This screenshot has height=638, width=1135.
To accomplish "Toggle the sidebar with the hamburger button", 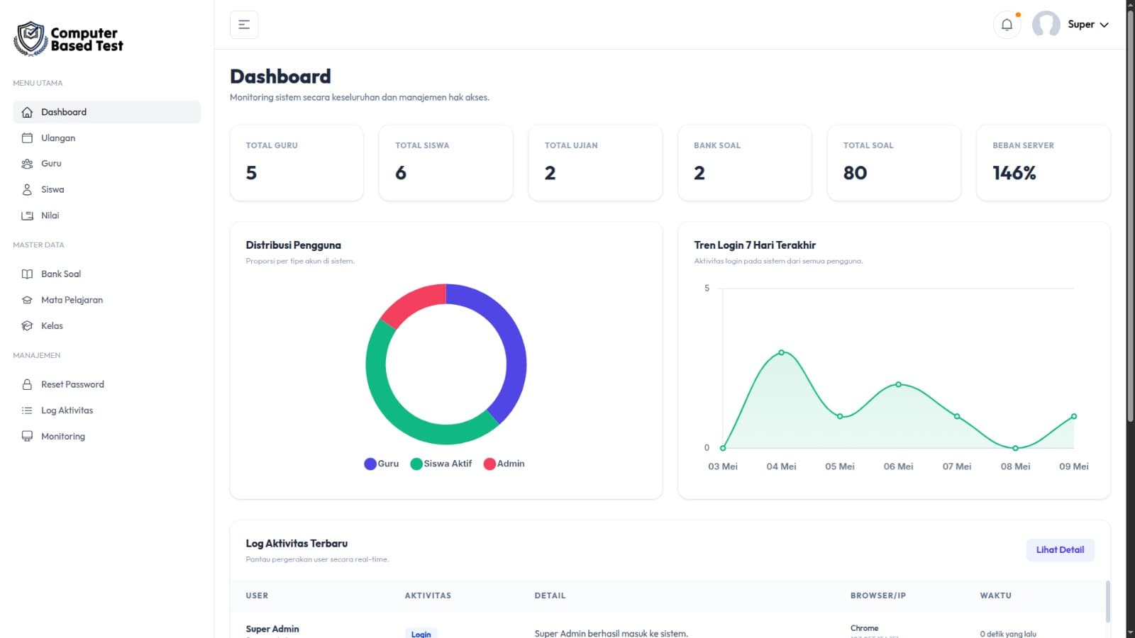I will pos(244,25).
